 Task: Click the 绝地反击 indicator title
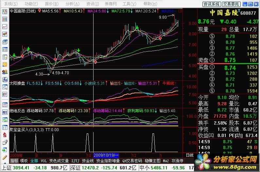tap(17, 111)
